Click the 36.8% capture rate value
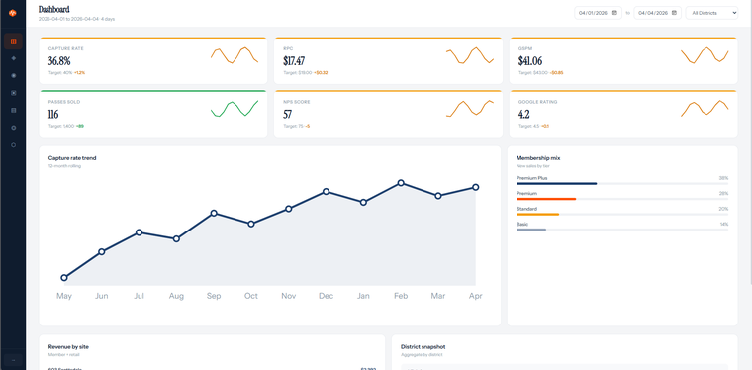 [59, 61]
